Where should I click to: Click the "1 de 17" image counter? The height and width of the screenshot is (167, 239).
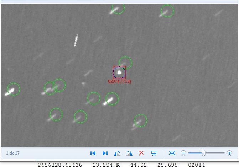click(x=13, y=153)
